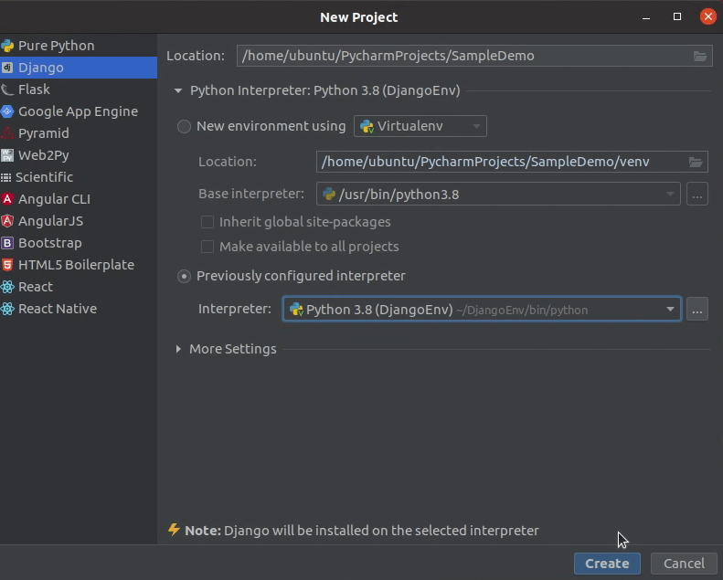Image resolution: width=723 pixels, height=580 pixels.
Task: Browse for project location folder icon
Action: [700, 56]
